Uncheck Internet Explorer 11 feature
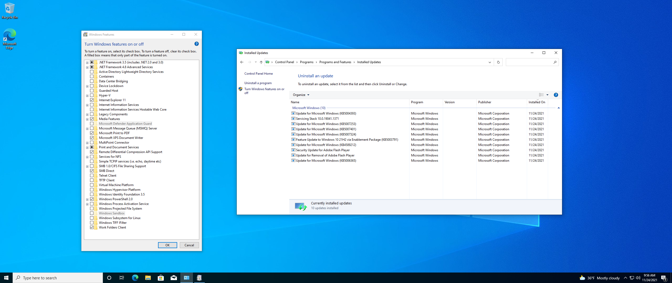Image resolution: width=672 pixels, height=283 pixels. click(x=92, y=100)
